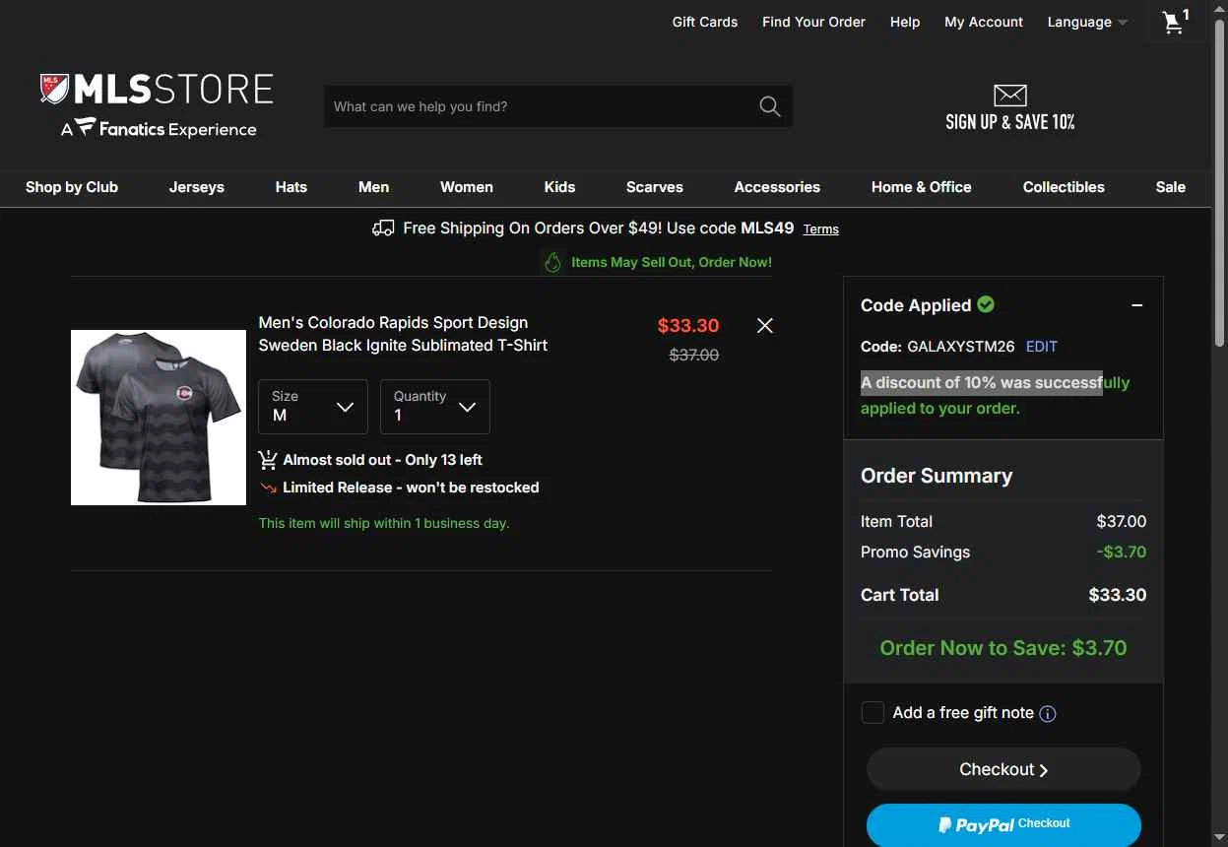Viewport: 1228px width, 847px height.
Task: Click the Promo Savings -$3.70 value
Action: click(1122, 553)
